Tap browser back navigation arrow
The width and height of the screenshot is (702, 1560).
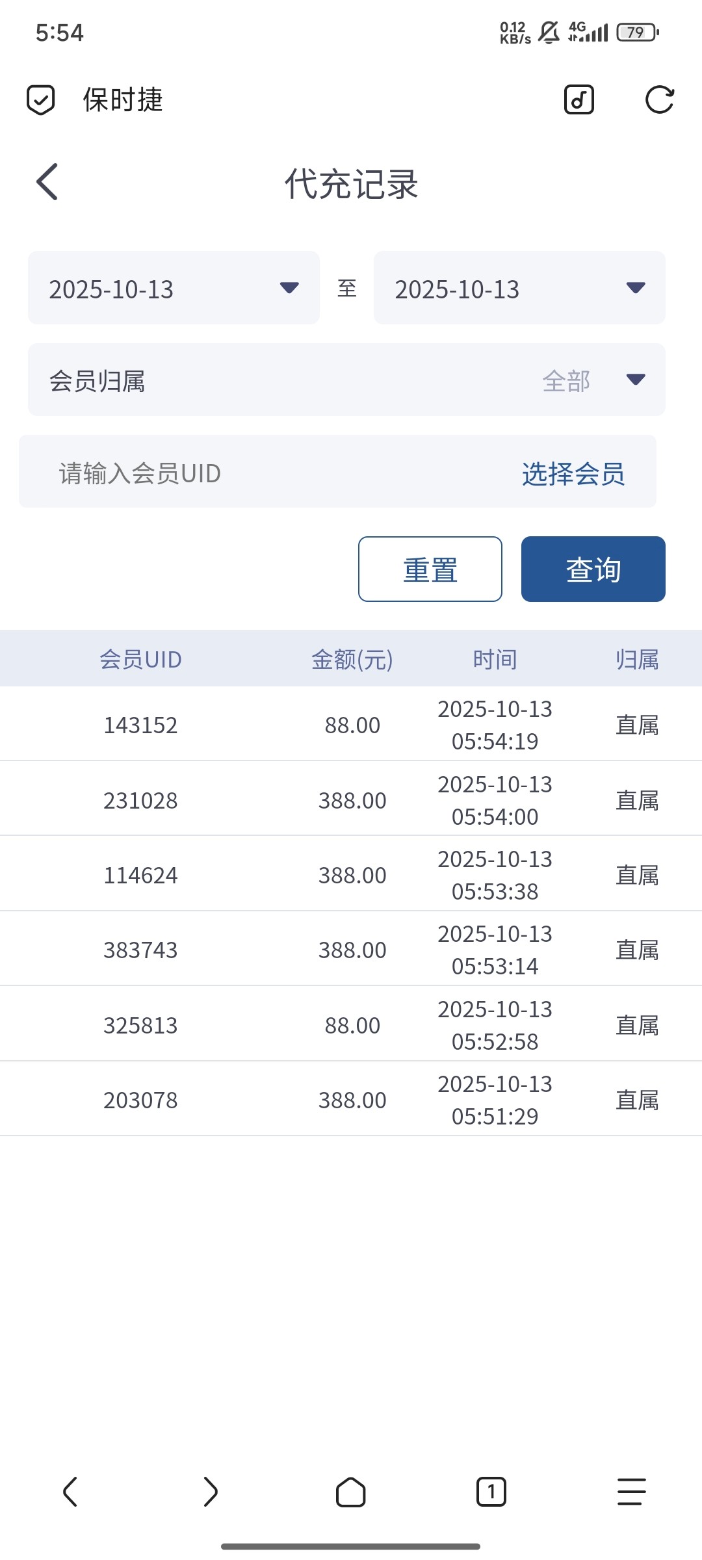pos(70,1491)
